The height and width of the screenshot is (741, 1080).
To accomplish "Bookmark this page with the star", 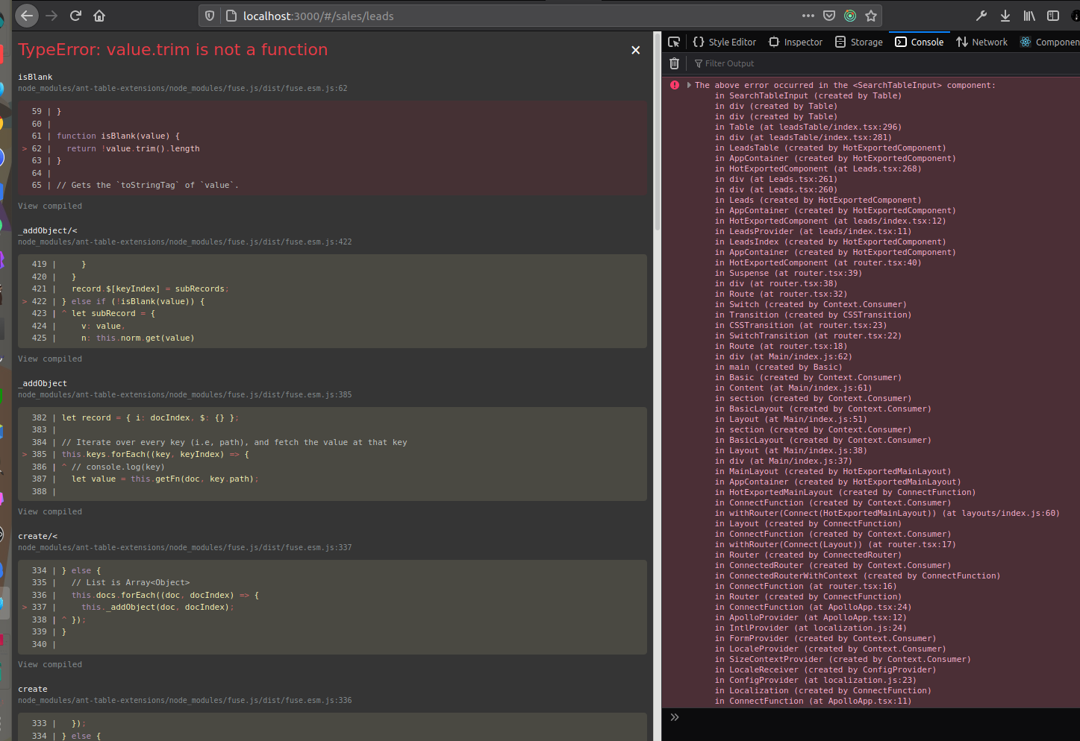I will coord(871,16).
